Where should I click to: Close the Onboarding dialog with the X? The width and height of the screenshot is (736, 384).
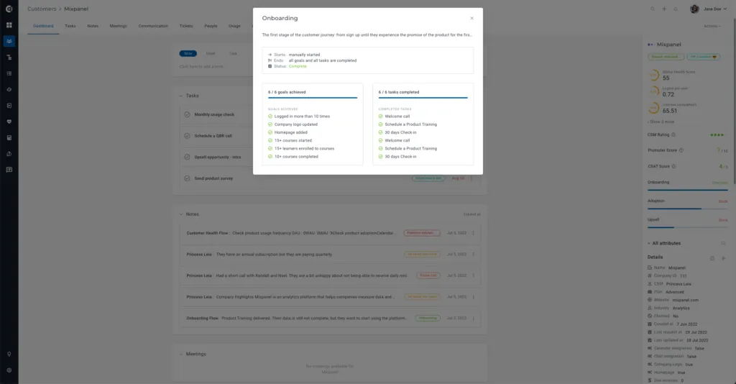point(471,18)
